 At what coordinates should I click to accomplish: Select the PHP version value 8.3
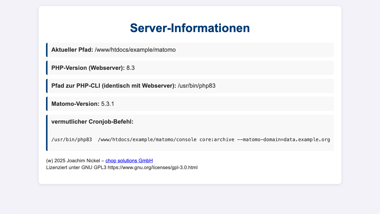131,68
